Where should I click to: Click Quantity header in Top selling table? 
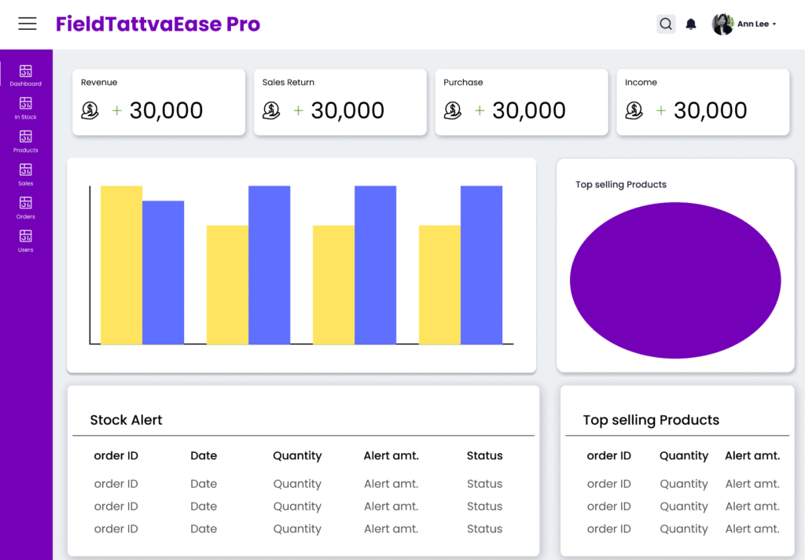[684, 455]
